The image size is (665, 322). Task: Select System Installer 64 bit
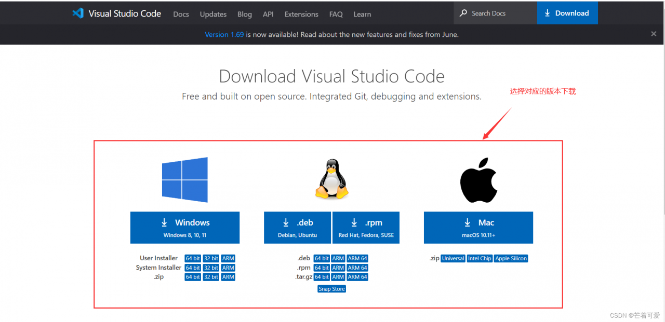click(193, 268)
